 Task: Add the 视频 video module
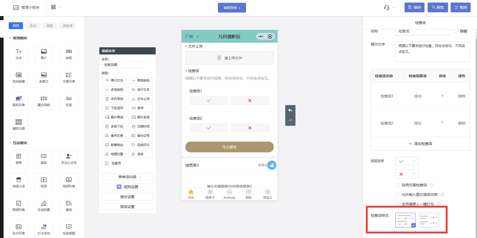44,182
